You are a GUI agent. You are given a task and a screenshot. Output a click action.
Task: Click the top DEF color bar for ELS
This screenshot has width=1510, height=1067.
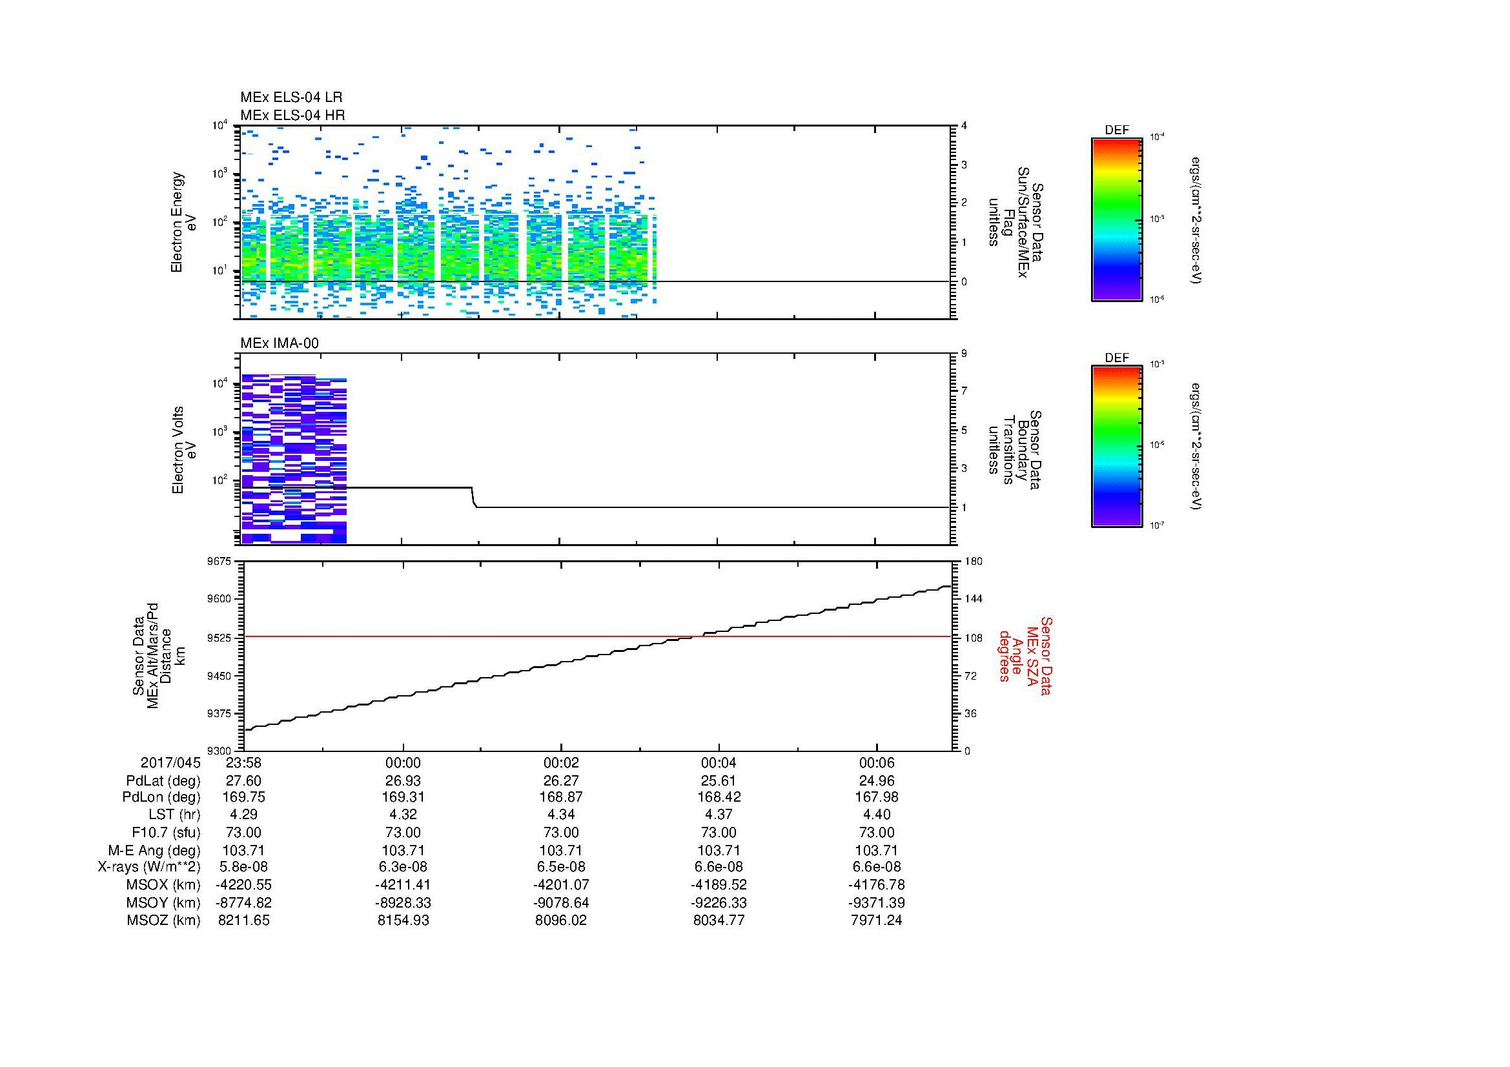click(1117, 219)
